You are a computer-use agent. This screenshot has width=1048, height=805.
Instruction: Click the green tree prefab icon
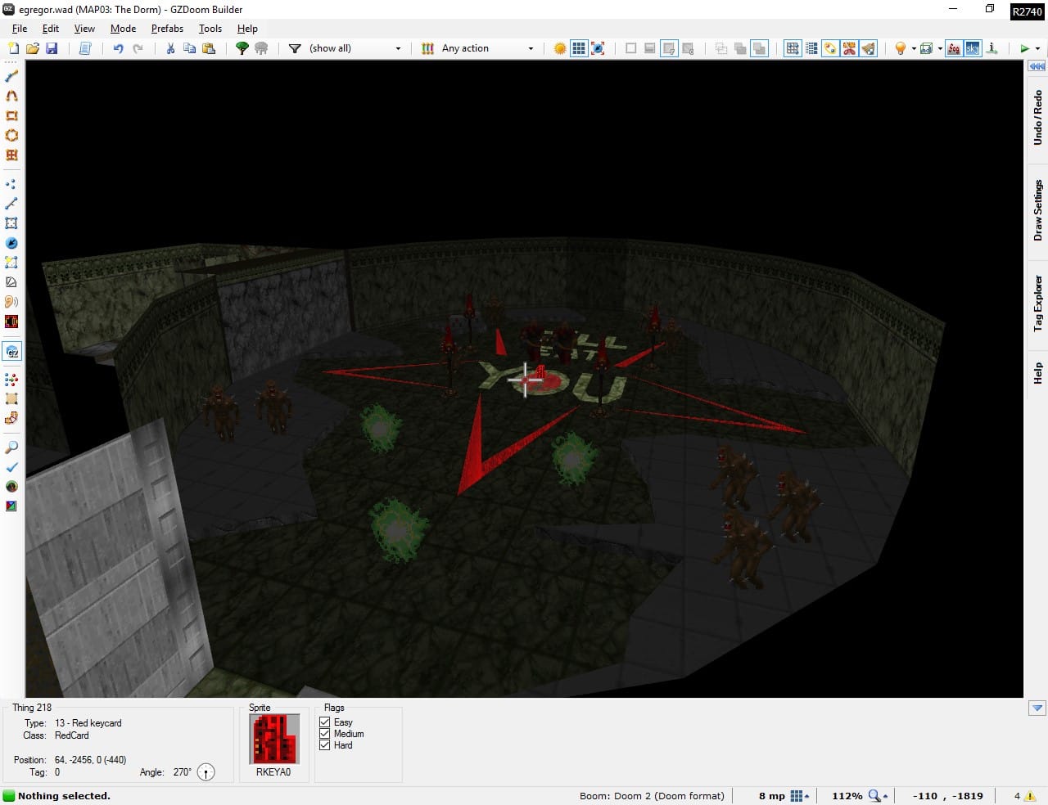[x=242, y=48]
